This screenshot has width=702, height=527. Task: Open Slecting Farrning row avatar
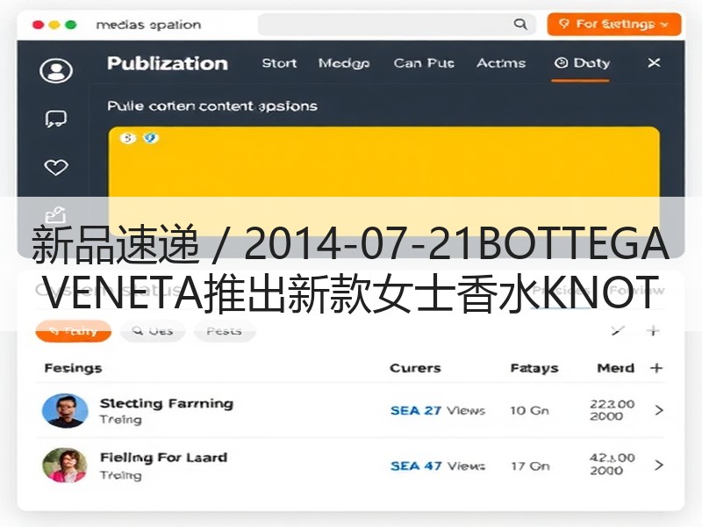point(65,410)
